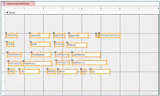This screenshot has width=160, height=96.
Task: Select the Client Entry/Edit form tab
Action: [x=18, y=4]
